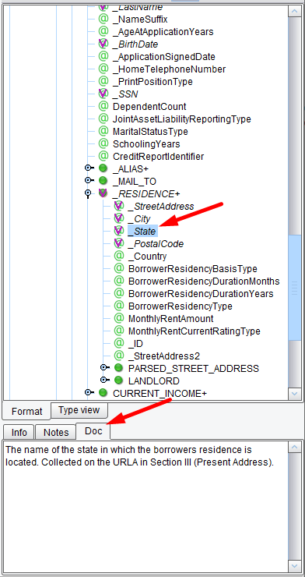
Task: Click the green element icon beside _ALIAS+
Action: tap(103, 168)
